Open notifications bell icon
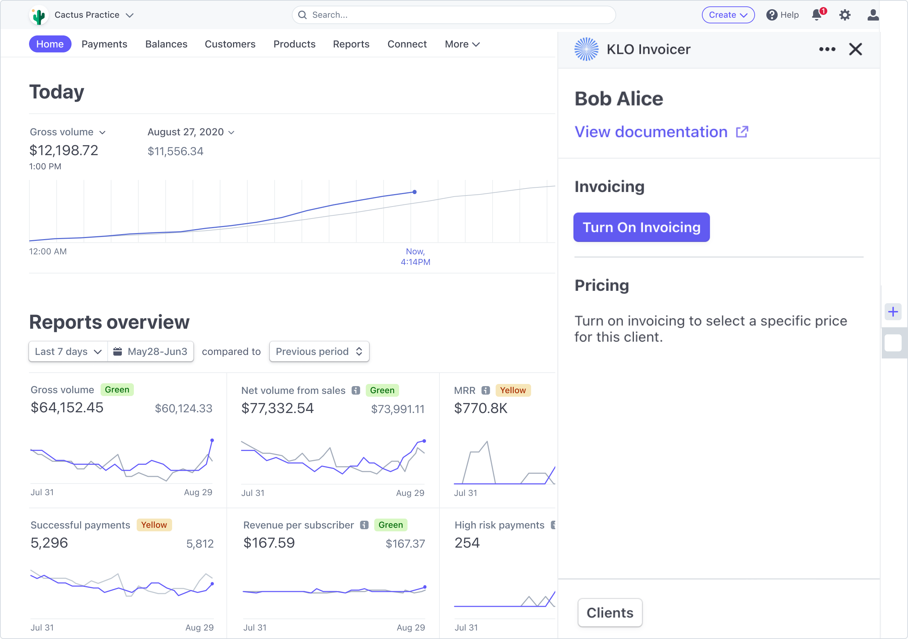This screenshot has height=639, width=908. pyautogui.click(x=817, y=15)
